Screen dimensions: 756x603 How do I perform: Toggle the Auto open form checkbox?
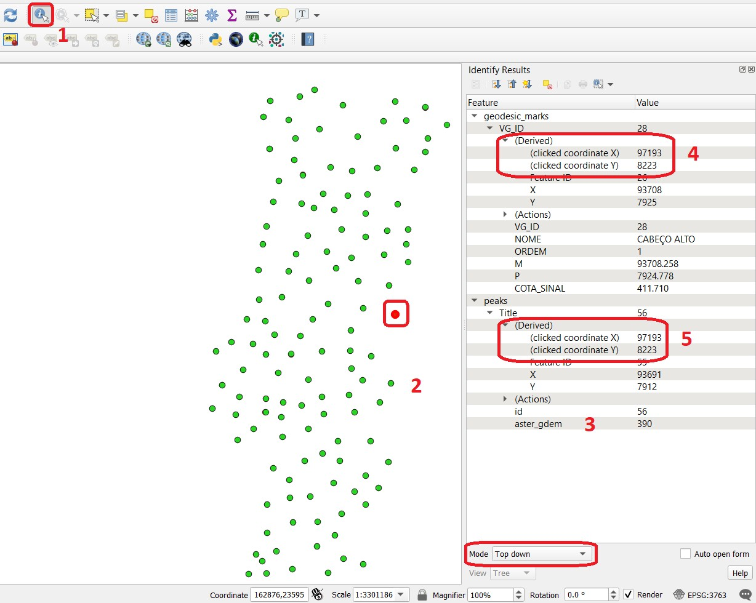(x=685, y=554)
